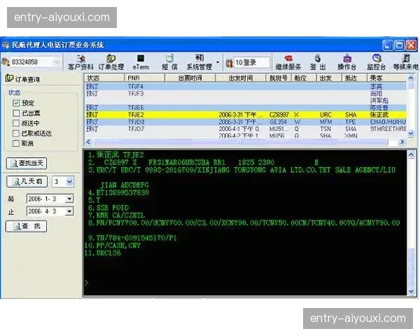
Task: Sort by the 乘客 column header
Action: click(387, 78)
